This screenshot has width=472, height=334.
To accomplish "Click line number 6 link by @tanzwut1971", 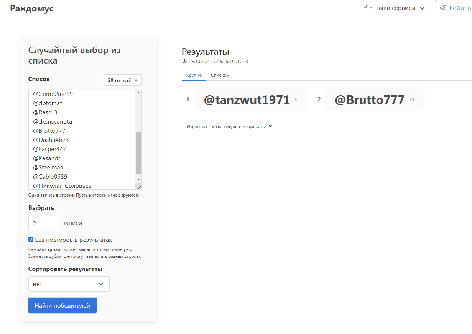I will (x=296, y=99).
